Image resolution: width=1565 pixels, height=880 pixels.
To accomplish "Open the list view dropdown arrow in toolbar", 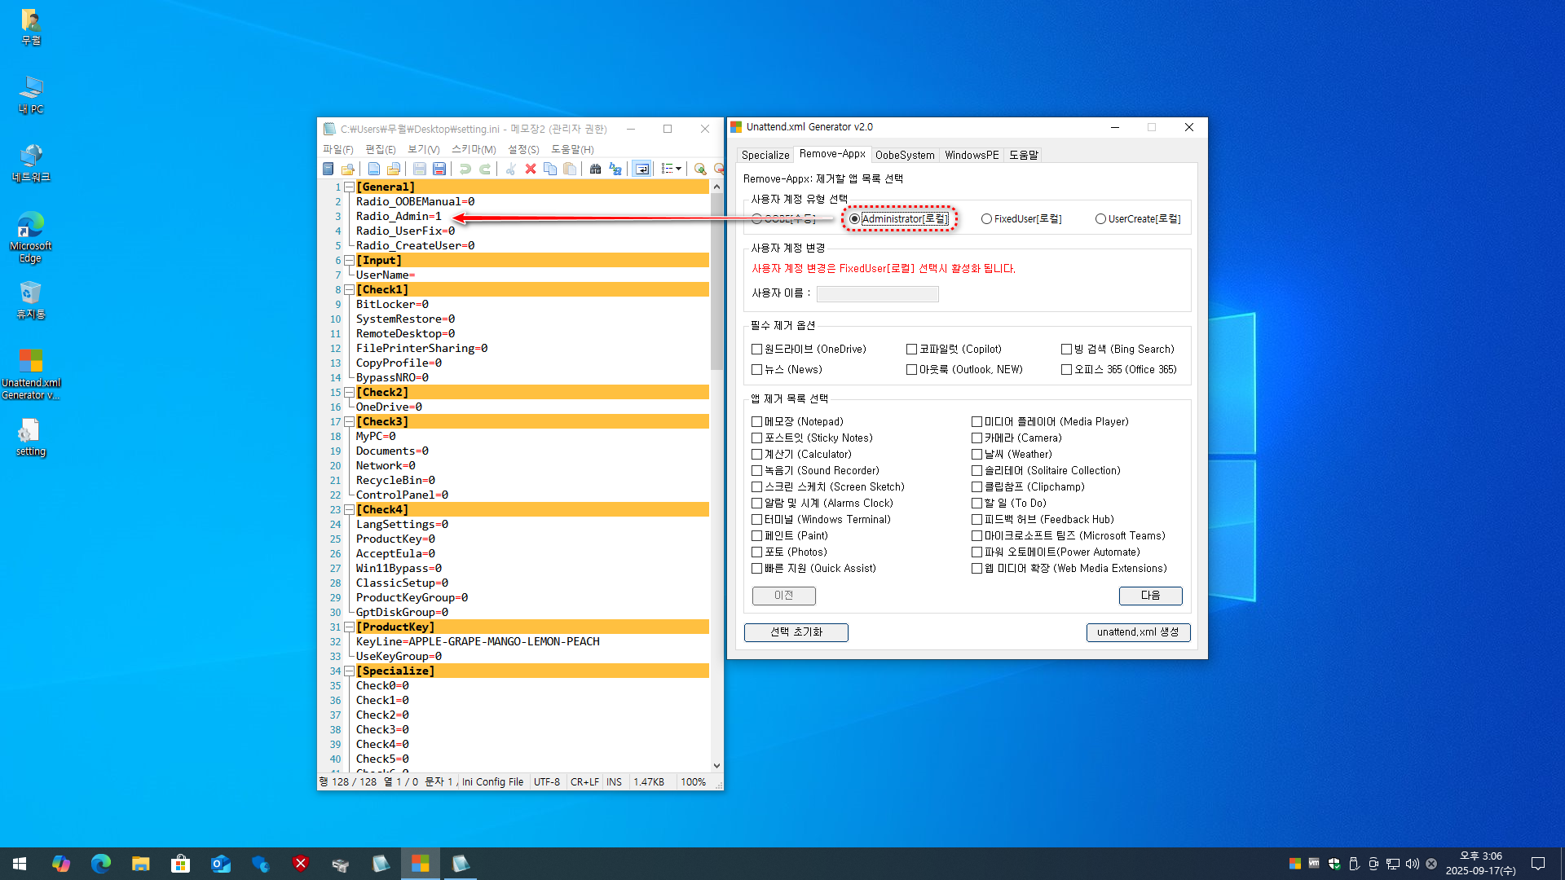I will click(678, 169).
